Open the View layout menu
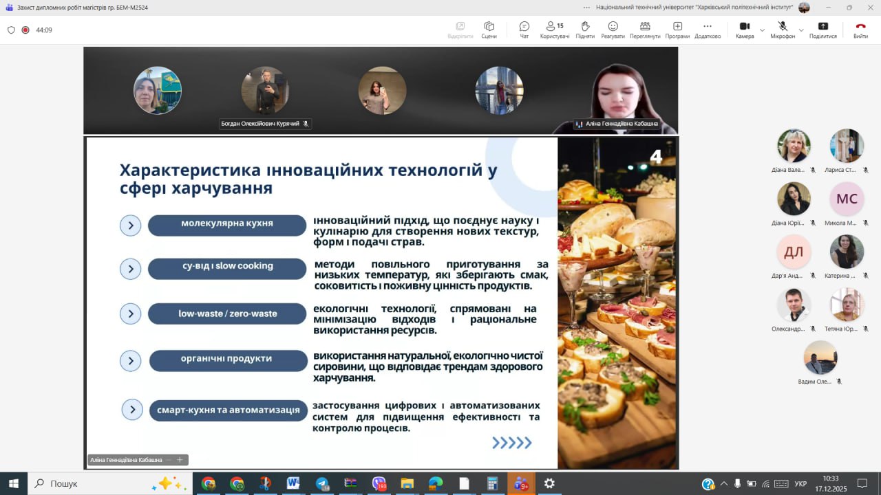The image size is (881, 495). tap(645, 30)
